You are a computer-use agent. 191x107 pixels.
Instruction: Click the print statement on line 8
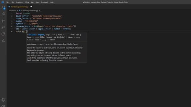click(x=21, y=32)
